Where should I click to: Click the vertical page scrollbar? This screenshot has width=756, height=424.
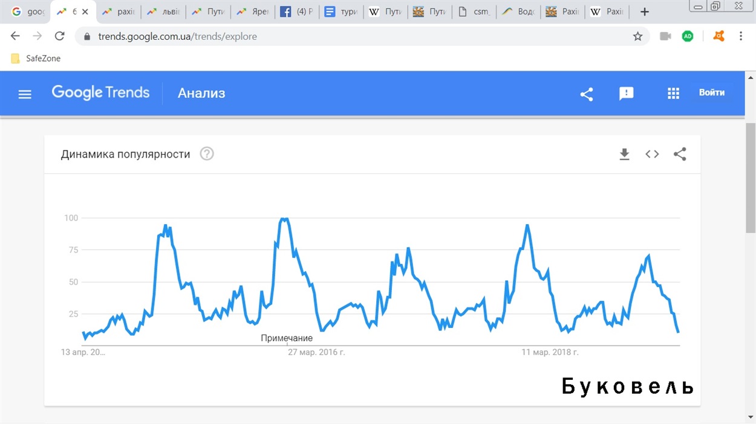[x=751, y=177]
